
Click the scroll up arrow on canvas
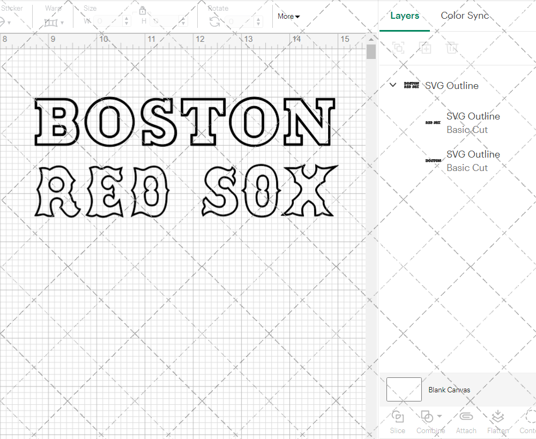click(371, 39)
